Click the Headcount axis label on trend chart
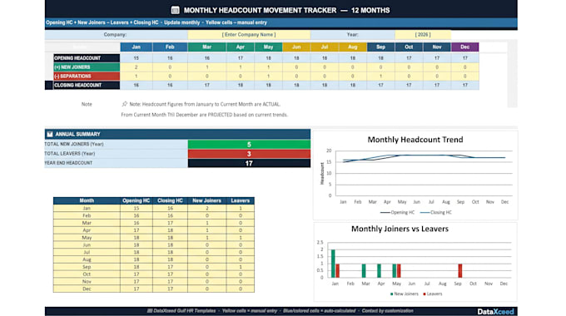The height and width of the screenshot is (316, 566). [x=322, y=174]
